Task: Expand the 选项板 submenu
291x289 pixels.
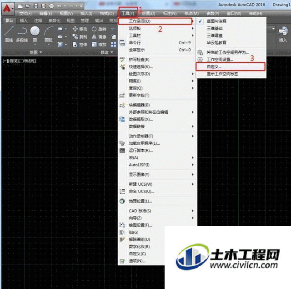Action: (157, 28)
